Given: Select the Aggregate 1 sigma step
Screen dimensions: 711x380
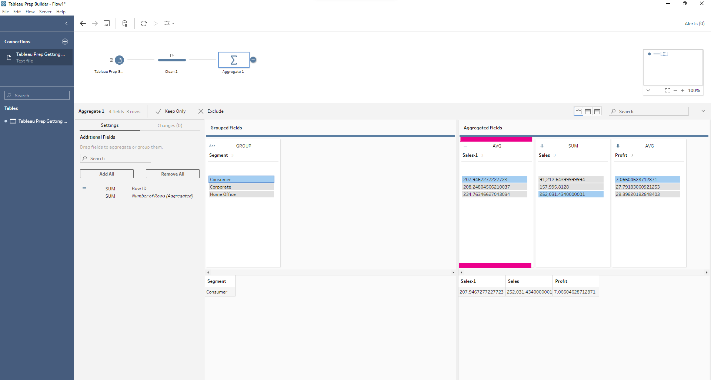Looking at the screenshot, I should point(234,60).
